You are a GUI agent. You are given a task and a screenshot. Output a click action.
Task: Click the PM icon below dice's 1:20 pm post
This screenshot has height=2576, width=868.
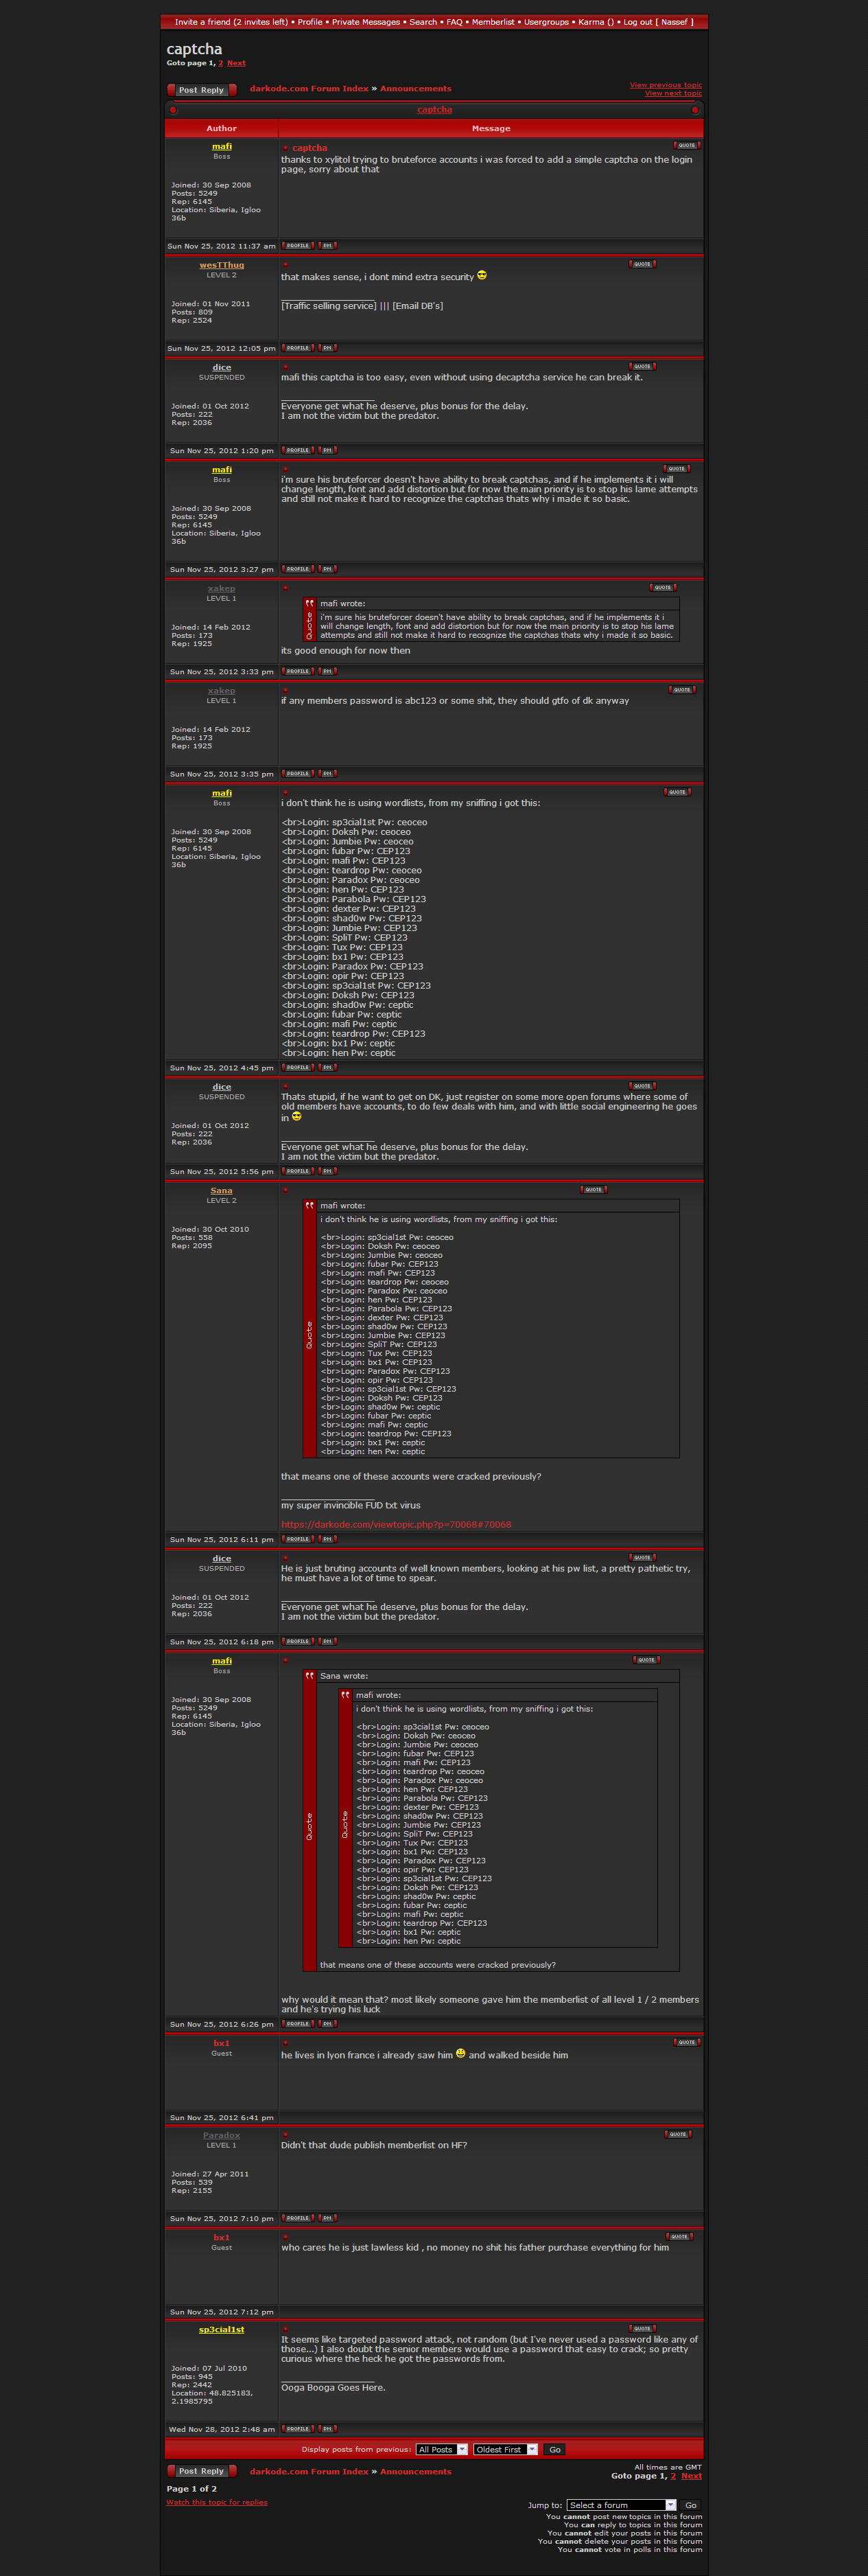click(x=327, y=450)
